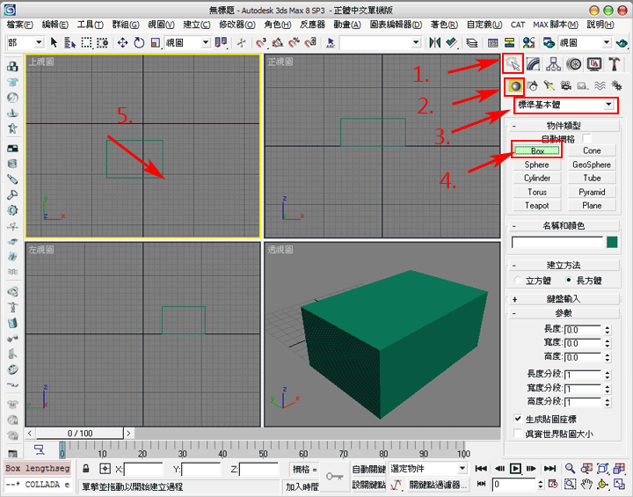This screenshot has height=497, width=633.
Task: Enable the 自動柵格 checkbox
Action: click(x=586, y=139)
